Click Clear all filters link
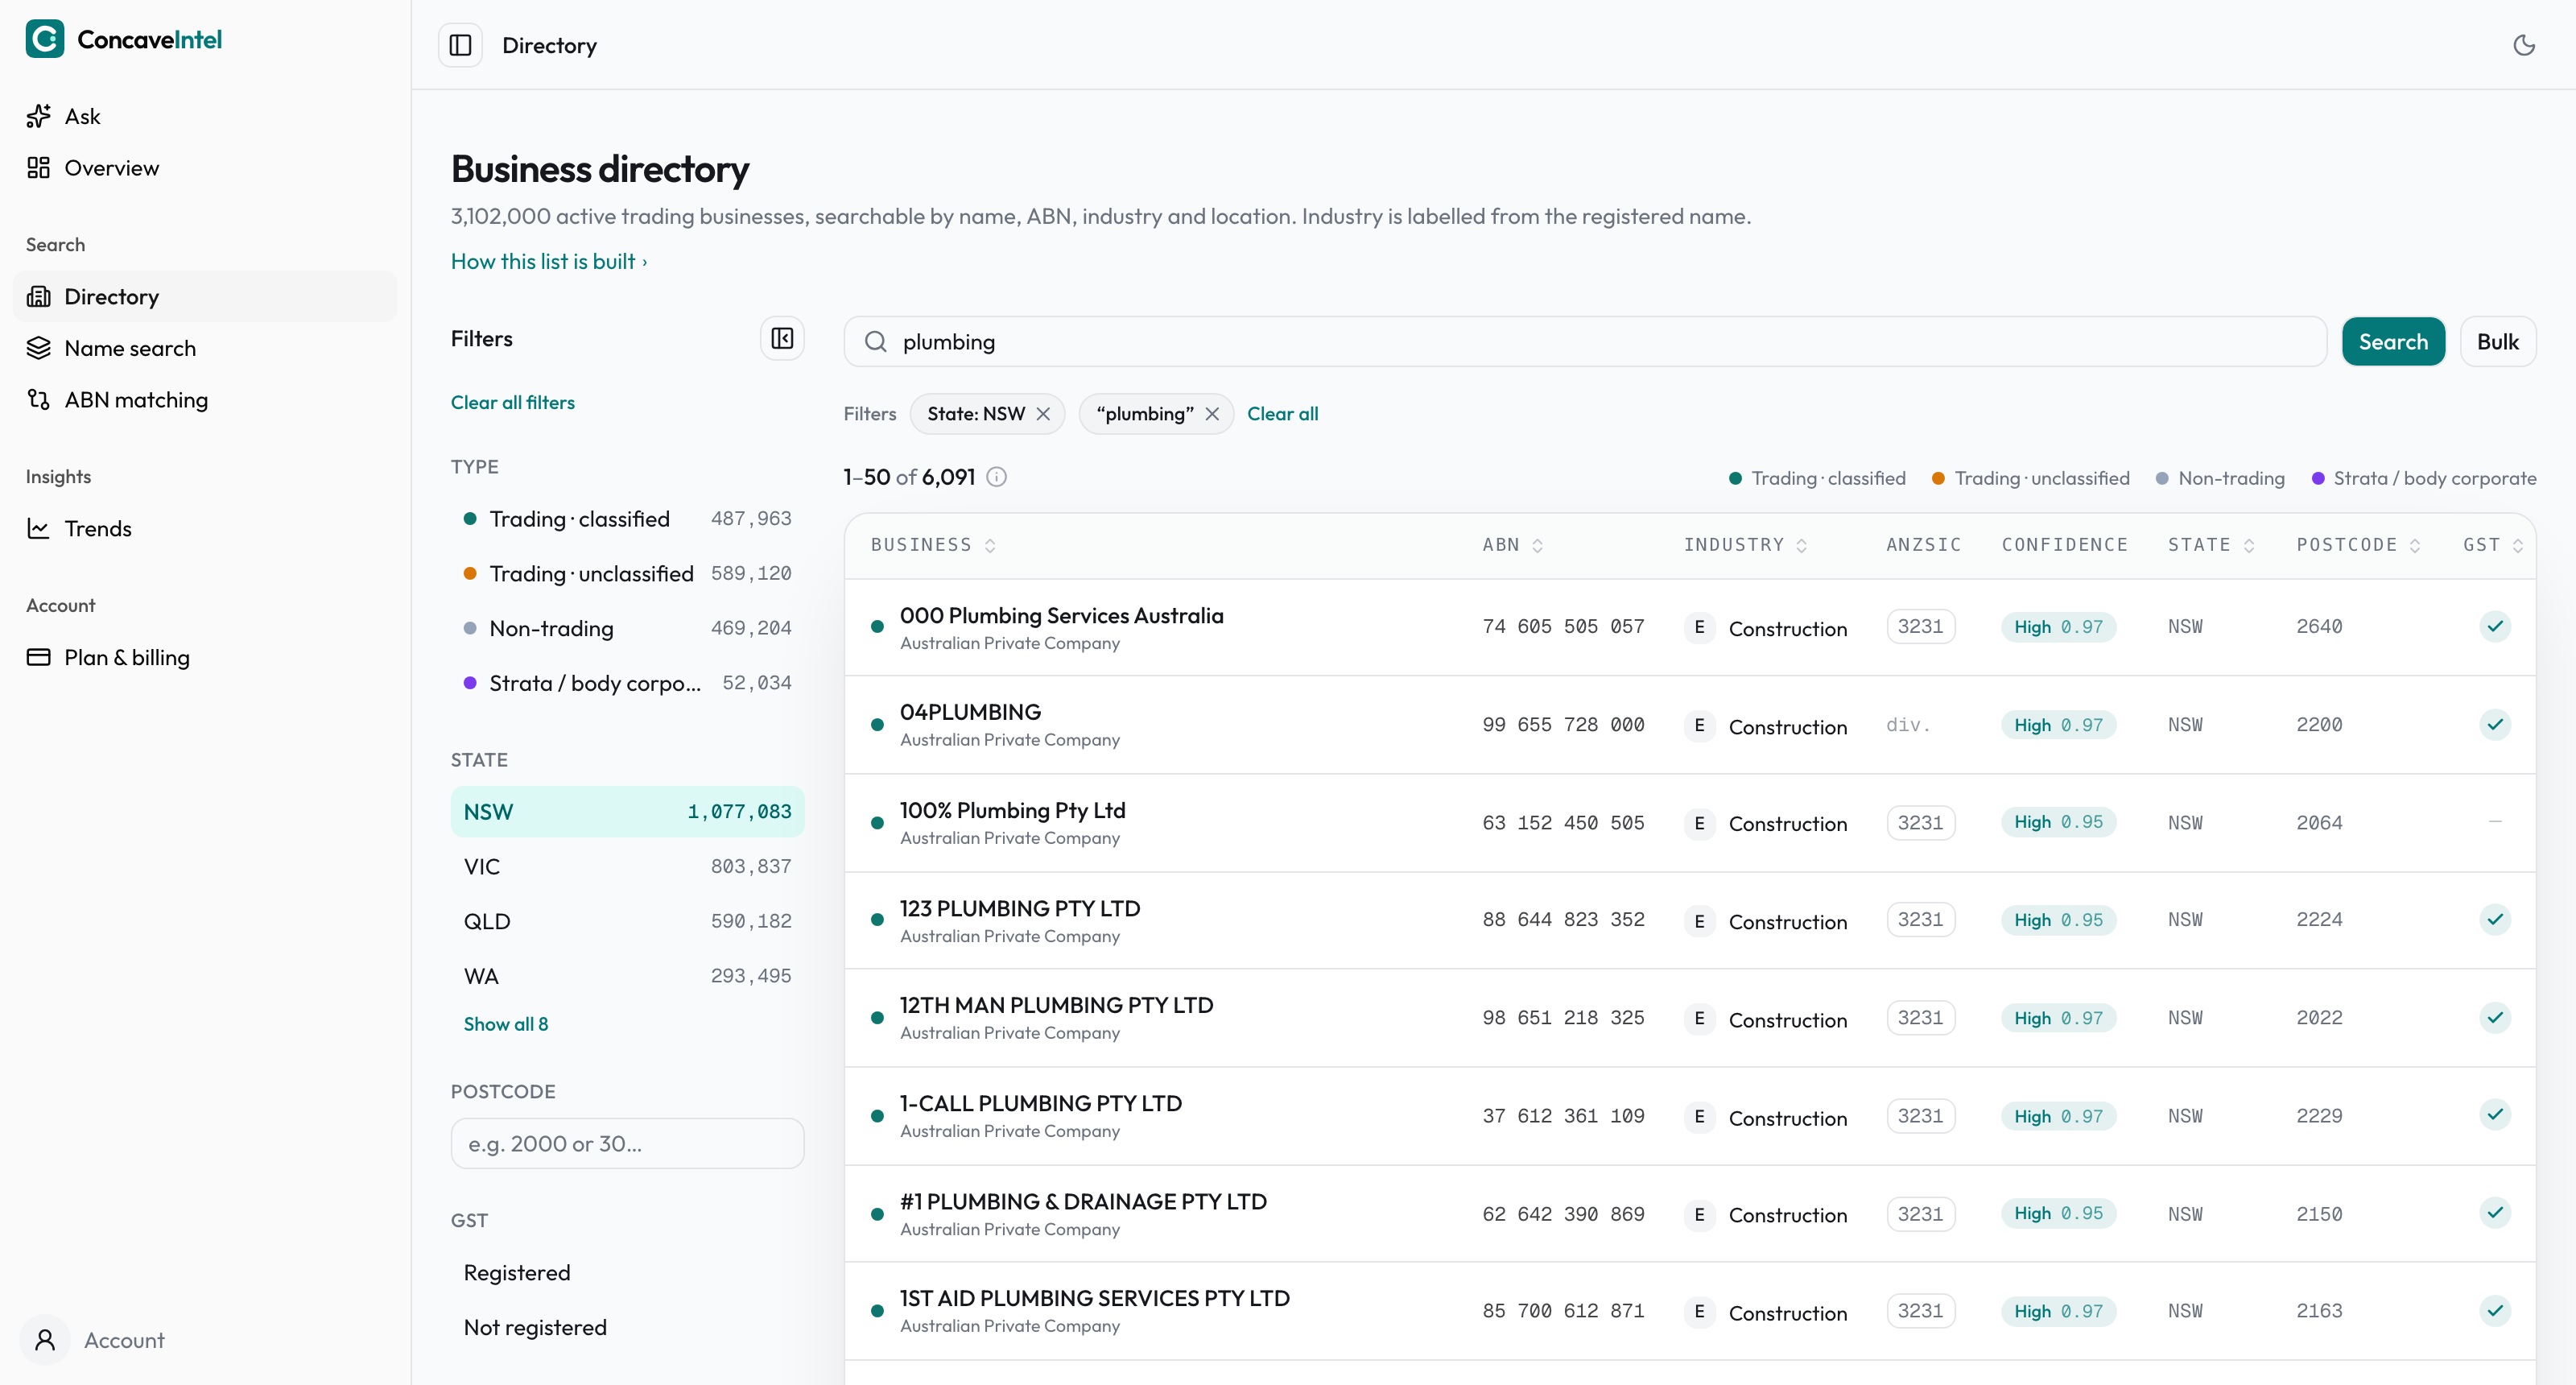This screenshot has width=2576, height=1385. coord(513,402)
